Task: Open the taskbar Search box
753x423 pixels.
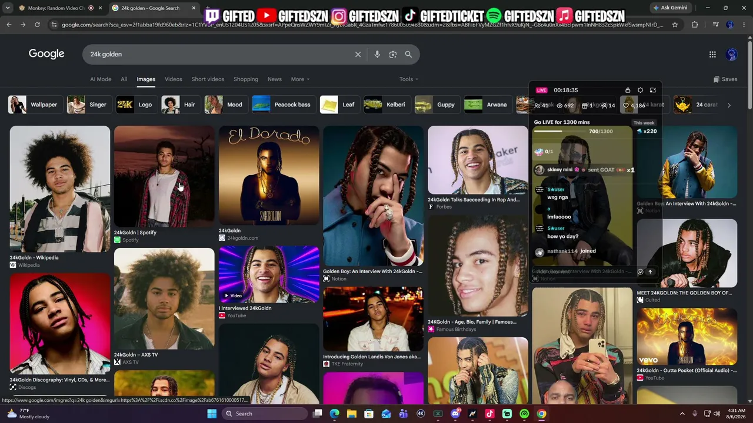Action: click(264, 414)
